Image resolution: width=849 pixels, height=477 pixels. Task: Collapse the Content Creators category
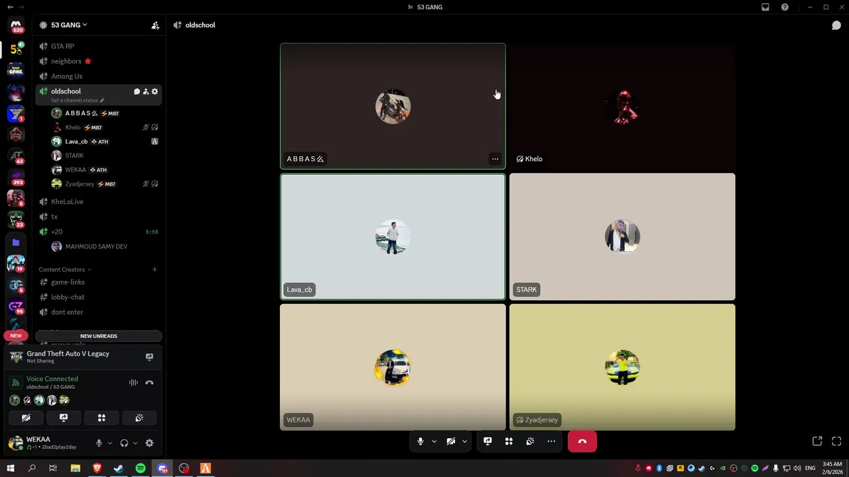(x=65, y=270)
